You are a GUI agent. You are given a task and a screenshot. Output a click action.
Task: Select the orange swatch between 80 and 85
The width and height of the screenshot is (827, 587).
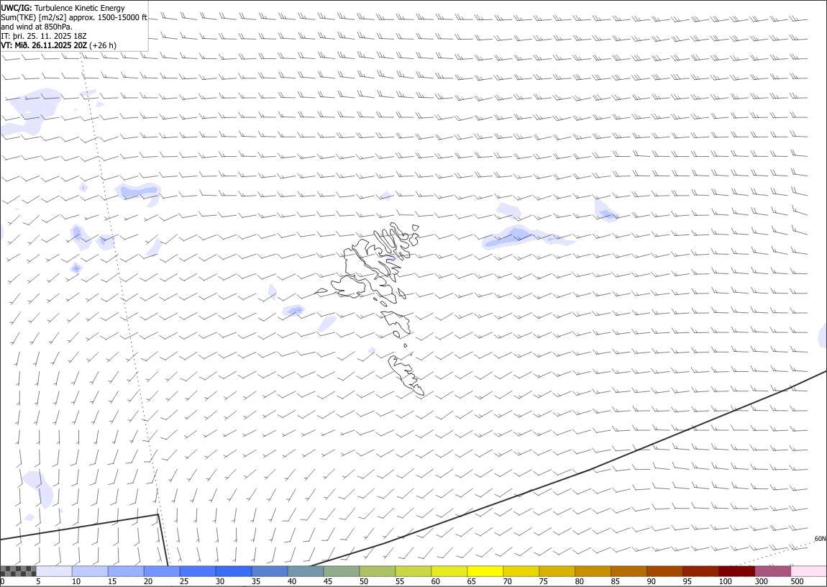click(593, 571)
